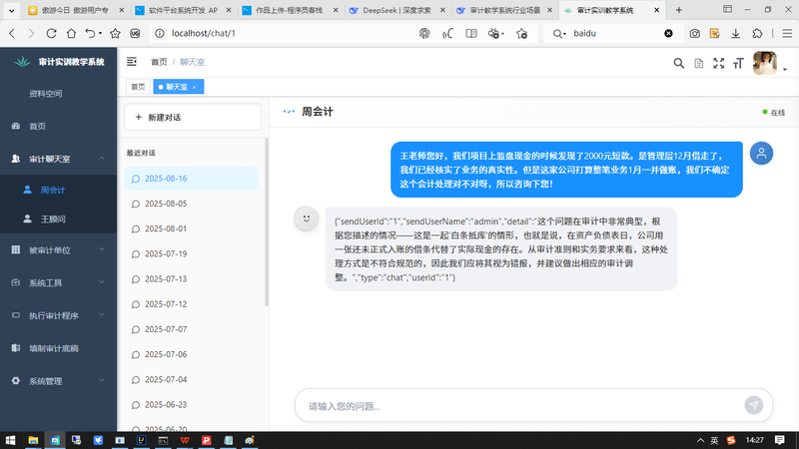
Task: Switch to 作品上传 browser tab
Action: [x=291, y=10]
